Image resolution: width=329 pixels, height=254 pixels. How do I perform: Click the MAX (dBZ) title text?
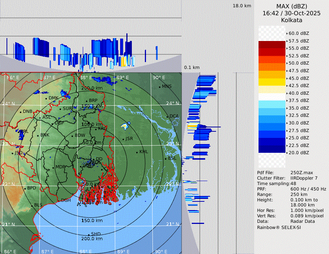[x=292, y=6]
